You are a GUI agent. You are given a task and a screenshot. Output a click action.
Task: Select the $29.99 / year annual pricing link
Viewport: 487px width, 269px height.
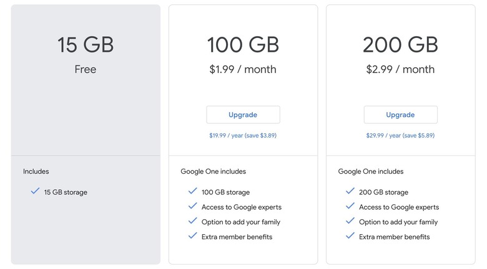point(400,135)
